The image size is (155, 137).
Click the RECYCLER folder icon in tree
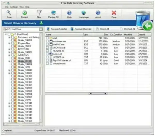pos(16,49)
